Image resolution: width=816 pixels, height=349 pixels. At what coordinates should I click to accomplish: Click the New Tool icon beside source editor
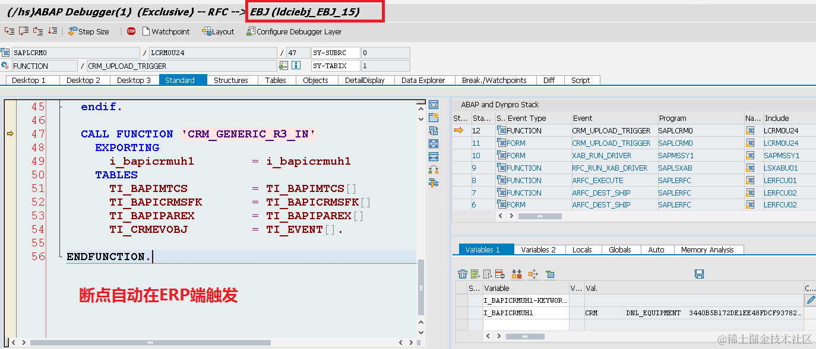[433, 117]
